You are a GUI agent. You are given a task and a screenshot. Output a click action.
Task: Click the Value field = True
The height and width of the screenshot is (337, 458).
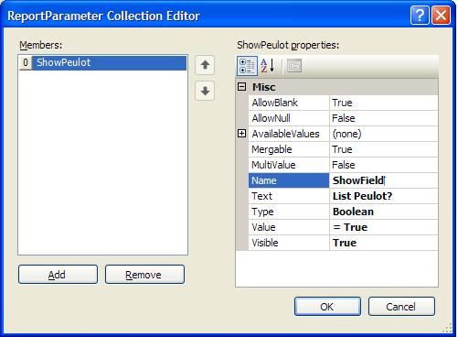click(384, 227)
